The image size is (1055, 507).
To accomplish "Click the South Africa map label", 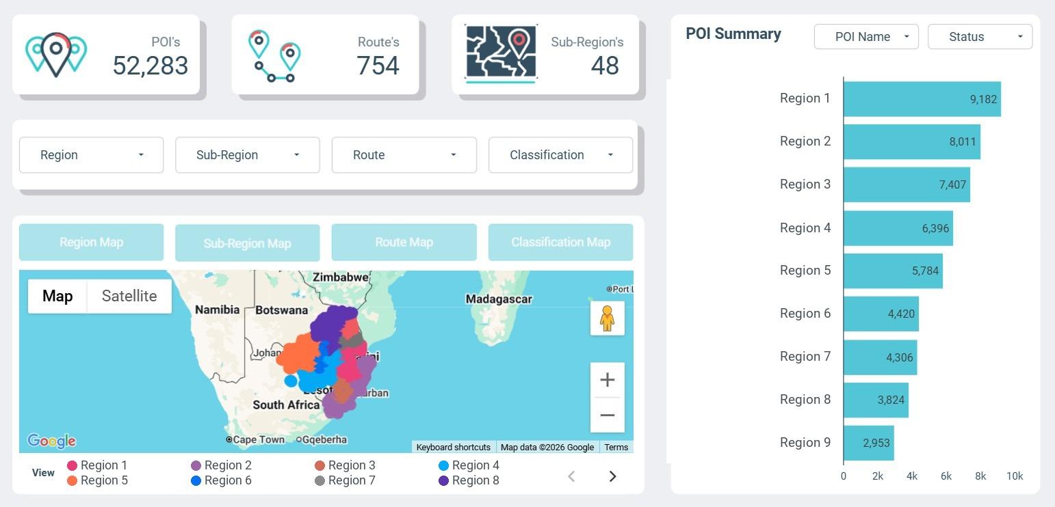I will [x=286, y=405].
